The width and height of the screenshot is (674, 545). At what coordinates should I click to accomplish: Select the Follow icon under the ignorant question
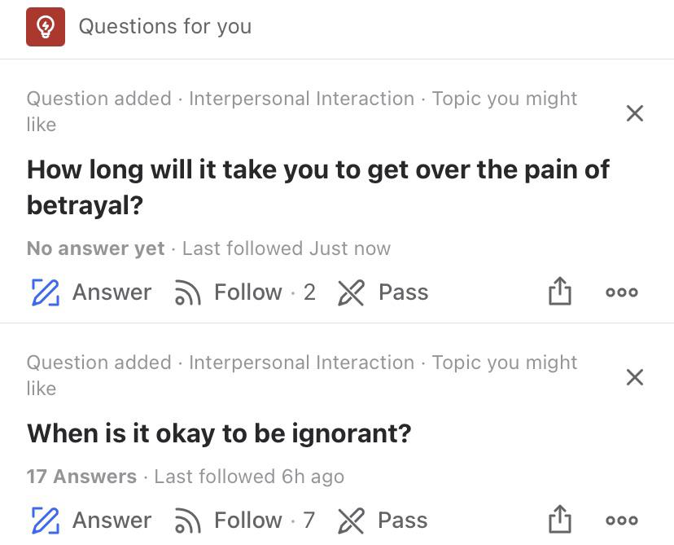point(187,519)
